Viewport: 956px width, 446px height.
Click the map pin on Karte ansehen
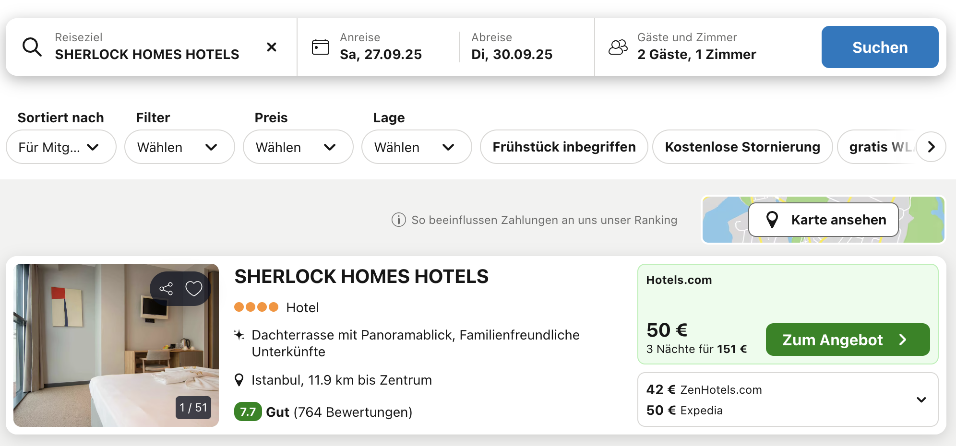pyautogui.click(x=772, y=220)
